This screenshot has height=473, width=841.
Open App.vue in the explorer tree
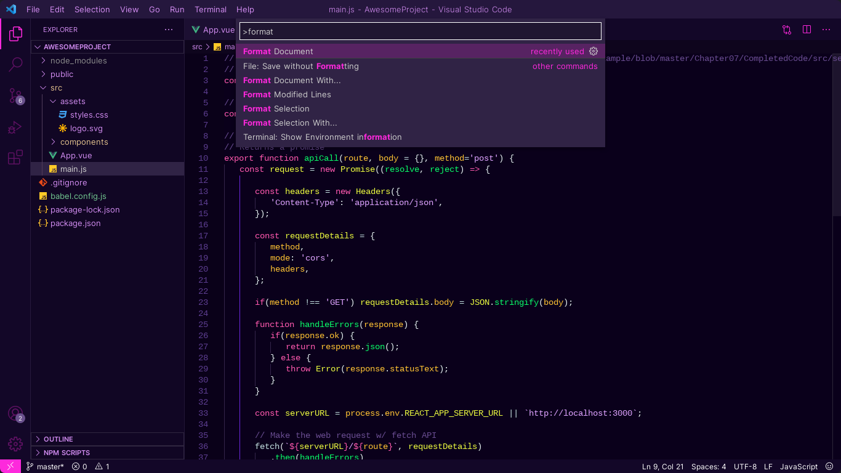pyautogui.click(x=107, y=155)
